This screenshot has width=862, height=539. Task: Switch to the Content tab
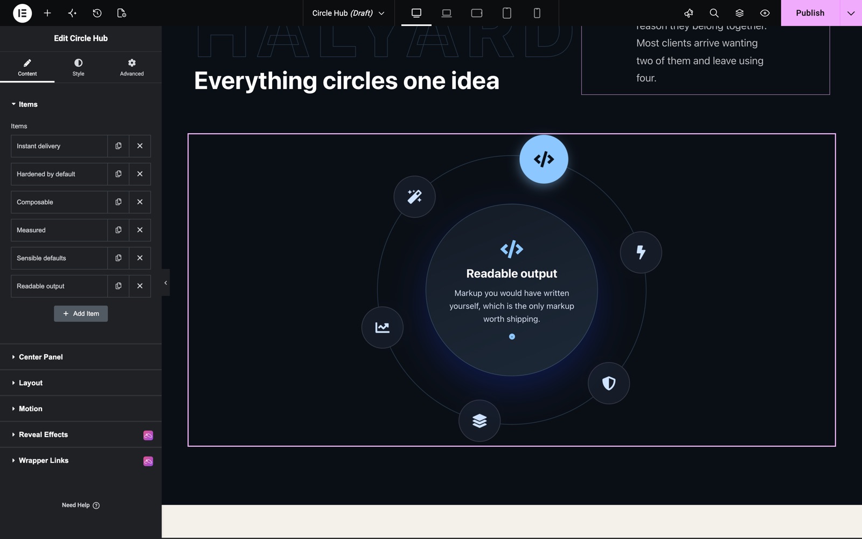pos(27,67)
